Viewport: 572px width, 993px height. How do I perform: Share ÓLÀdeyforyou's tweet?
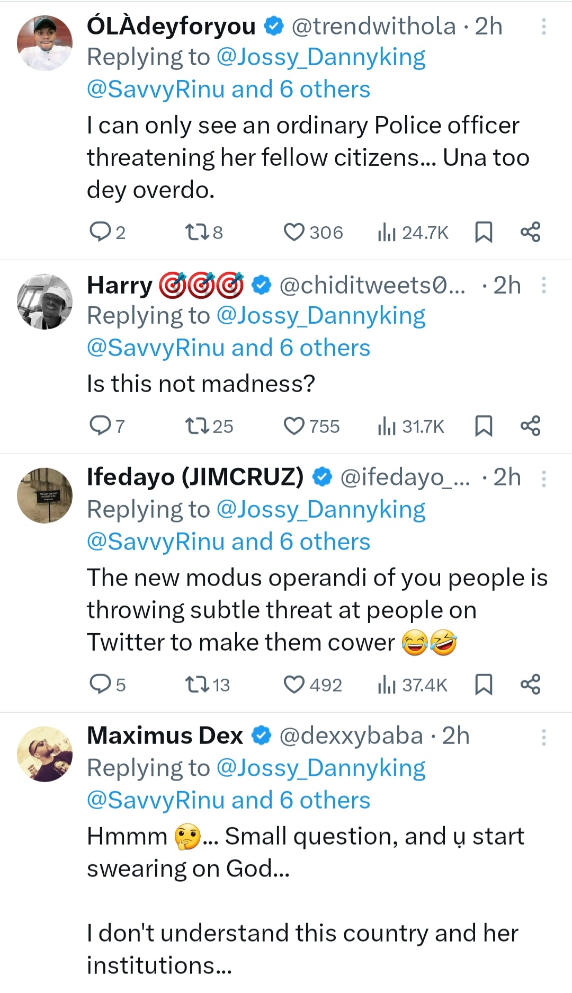pos(530,232)
